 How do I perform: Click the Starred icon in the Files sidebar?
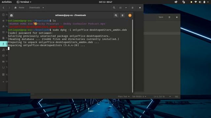4,21
